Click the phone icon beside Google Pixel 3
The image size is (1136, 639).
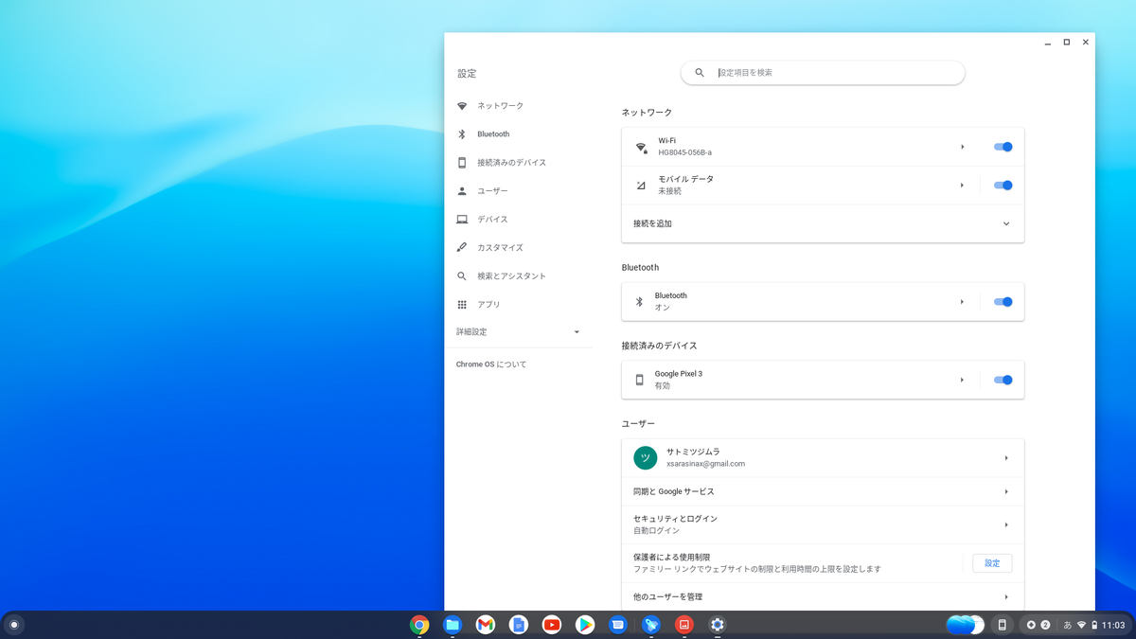point(639,380)
